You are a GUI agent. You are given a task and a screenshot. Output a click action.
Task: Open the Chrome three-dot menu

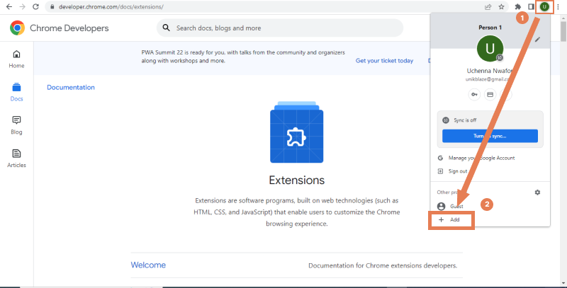pyautogui.click(x=558, y=7)
